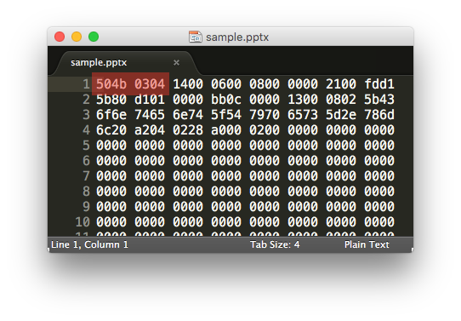Close the sample.pptx tab
The image size is (461, 321).
coord(176,63)
